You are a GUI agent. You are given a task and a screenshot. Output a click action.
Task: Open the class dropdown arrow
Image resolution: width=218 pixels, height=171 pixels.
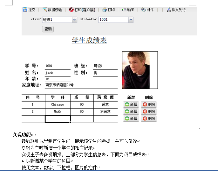pos(74,20)
